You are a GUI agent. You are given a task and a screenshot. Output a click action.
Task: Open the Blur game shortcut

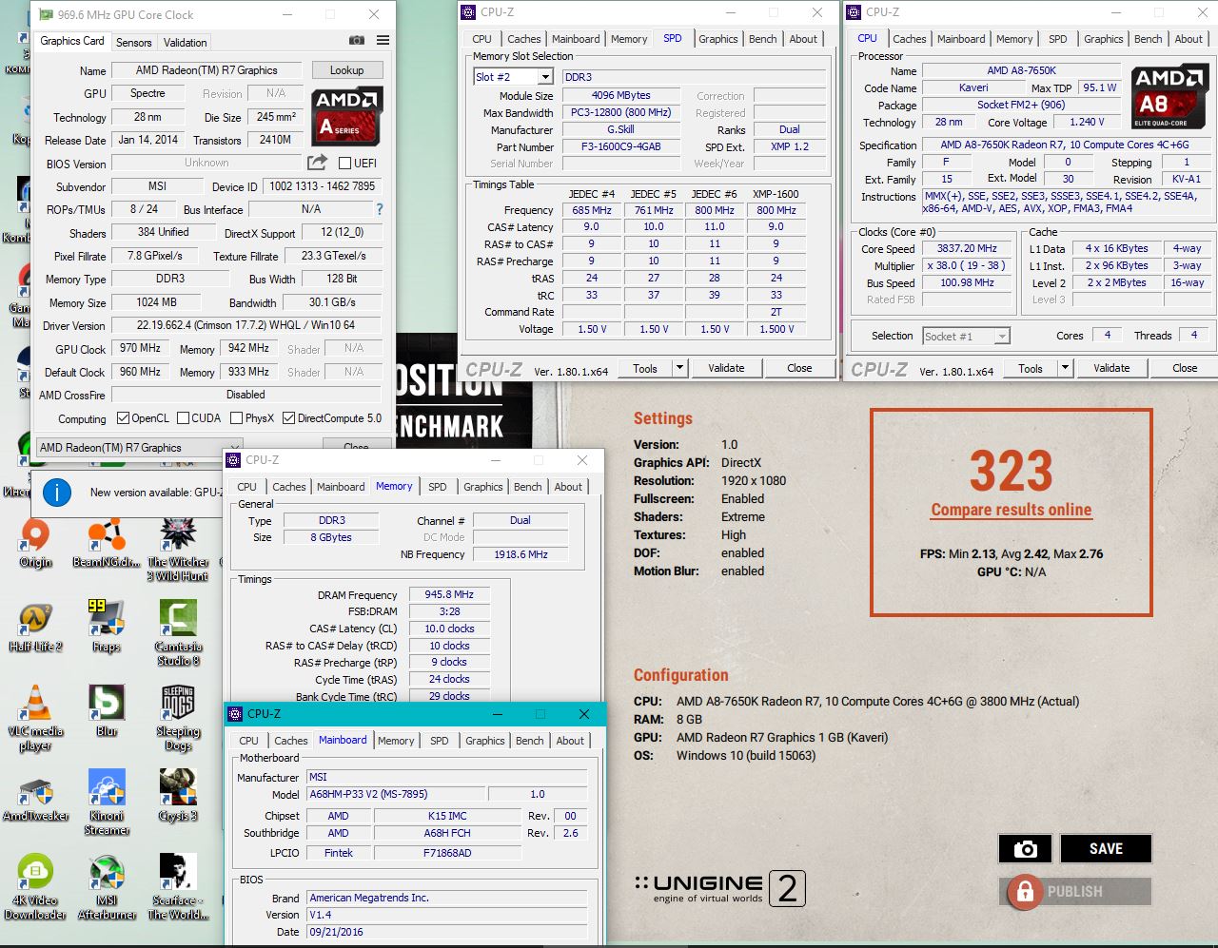click(x=107, y=711)
